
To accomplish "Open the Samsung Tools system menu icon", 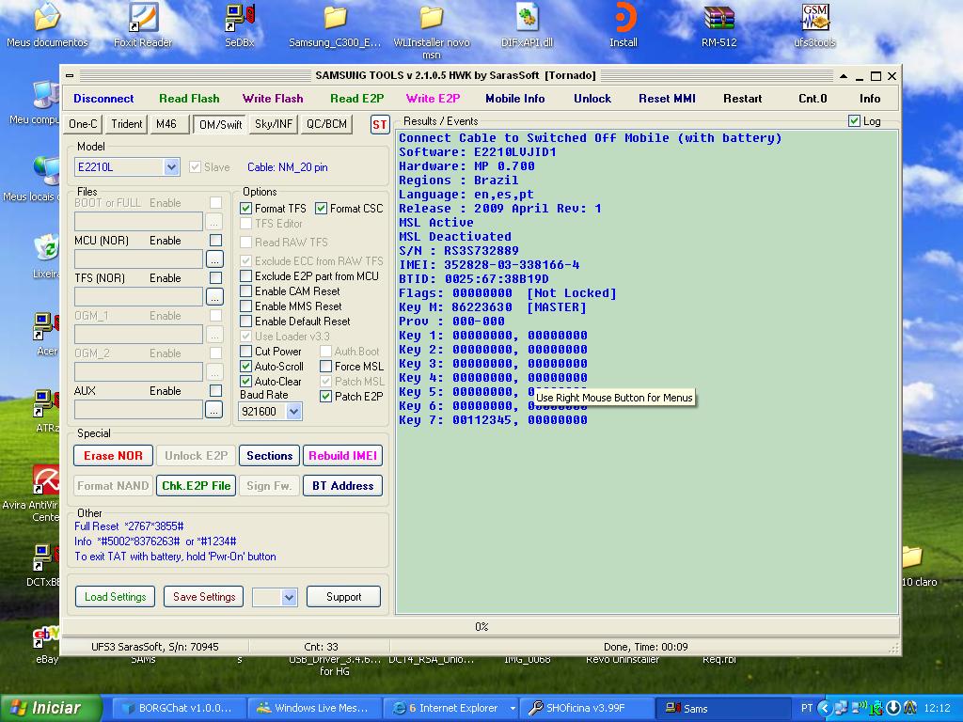I will (70, 75).
